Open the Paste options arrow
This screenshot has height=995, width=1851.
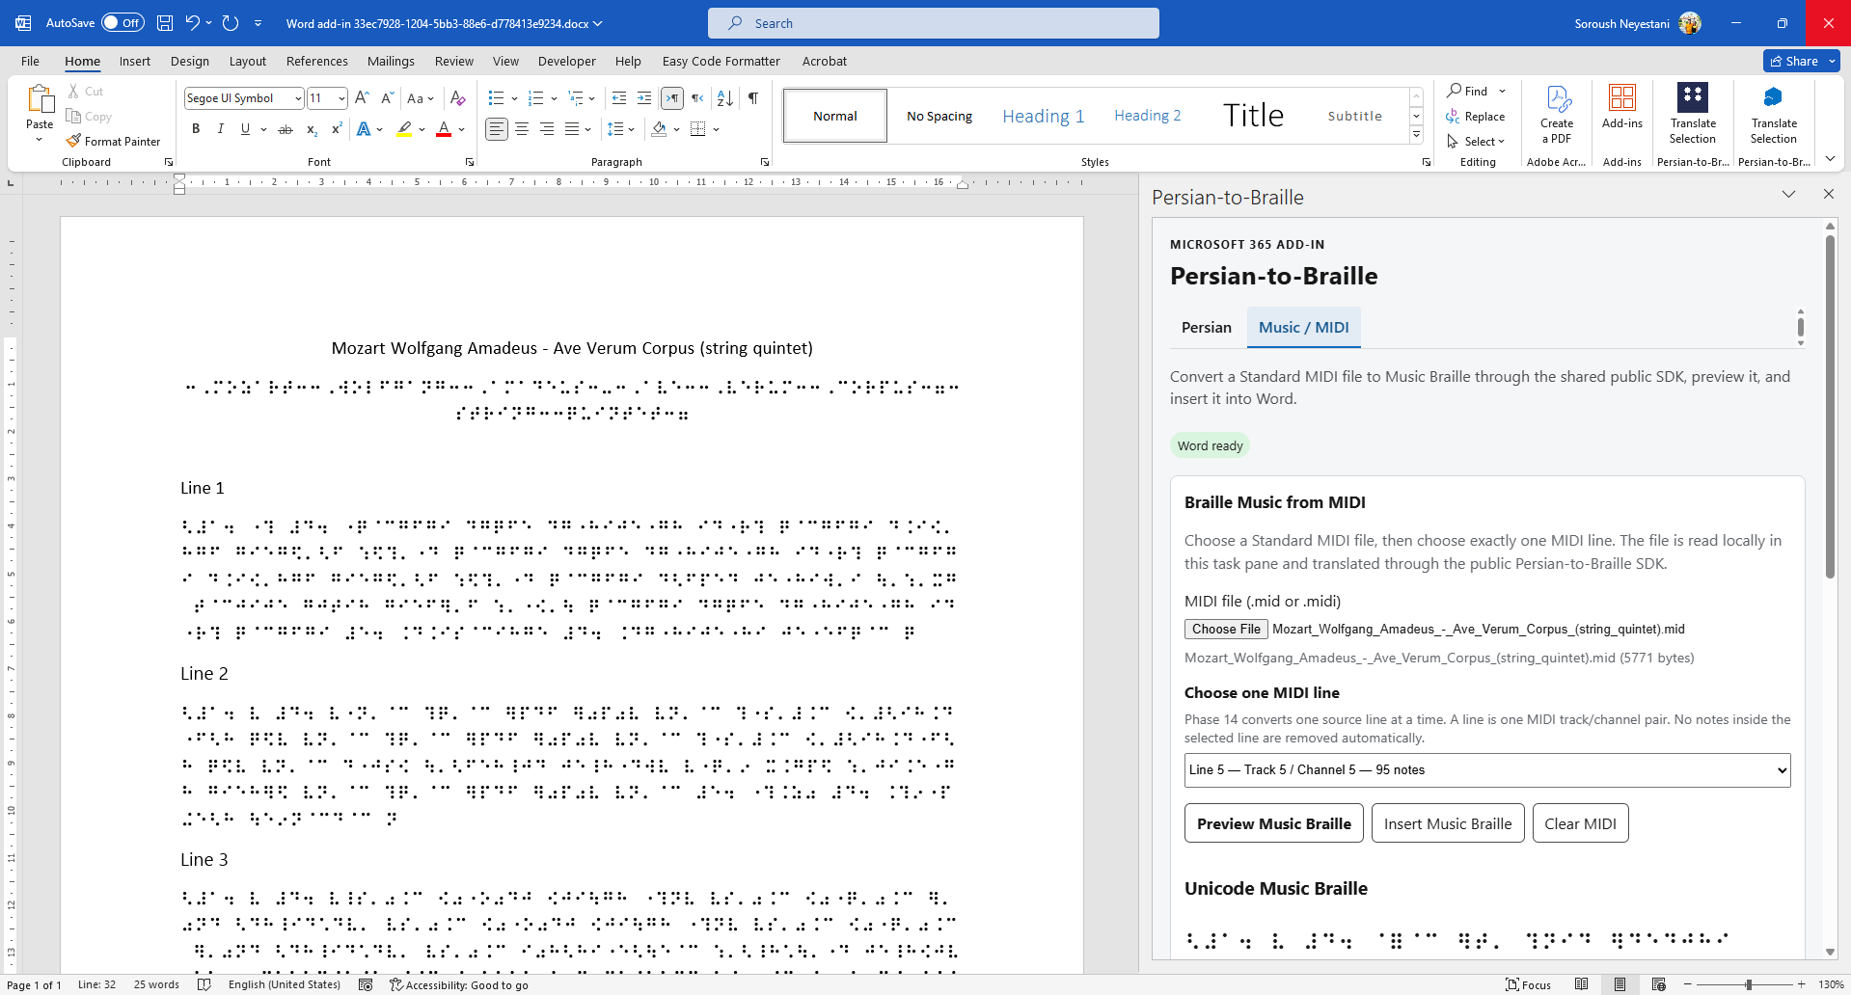tap(40, 141)
